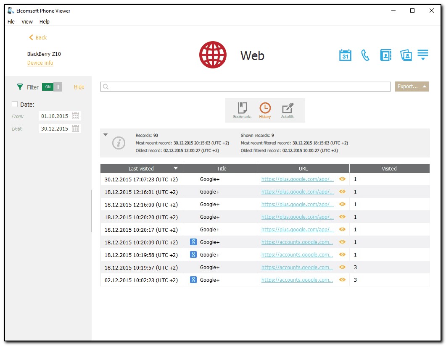Go Back to the previous screen
This screenshot has height=346, width=446.
tap(37, 37)
